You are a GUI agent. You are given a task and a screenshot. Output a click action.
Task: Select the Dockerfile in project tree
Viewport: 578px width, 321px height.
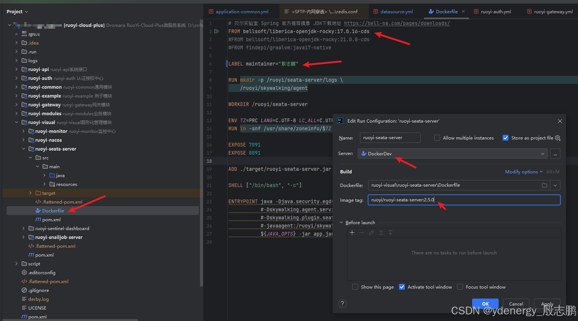(53, 211)
